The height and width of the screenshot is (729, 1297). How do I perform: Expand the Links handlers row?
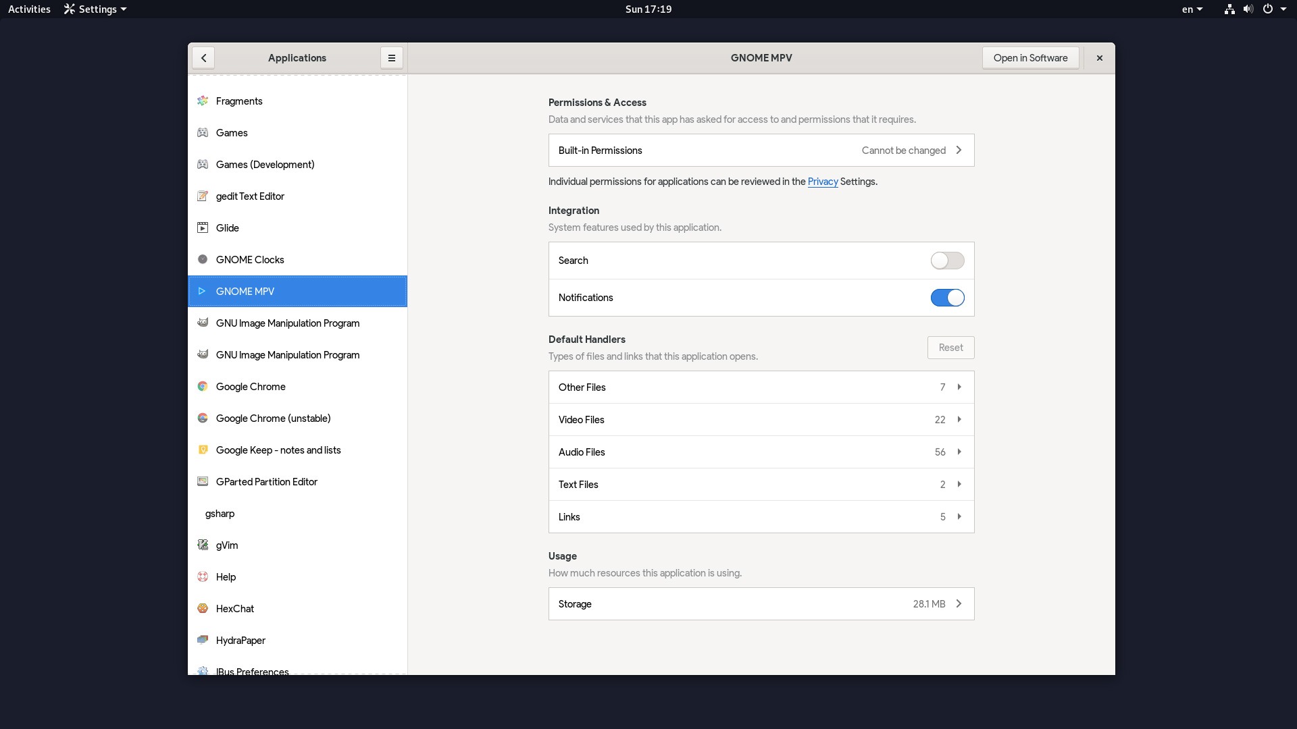(x=761, y=517)
